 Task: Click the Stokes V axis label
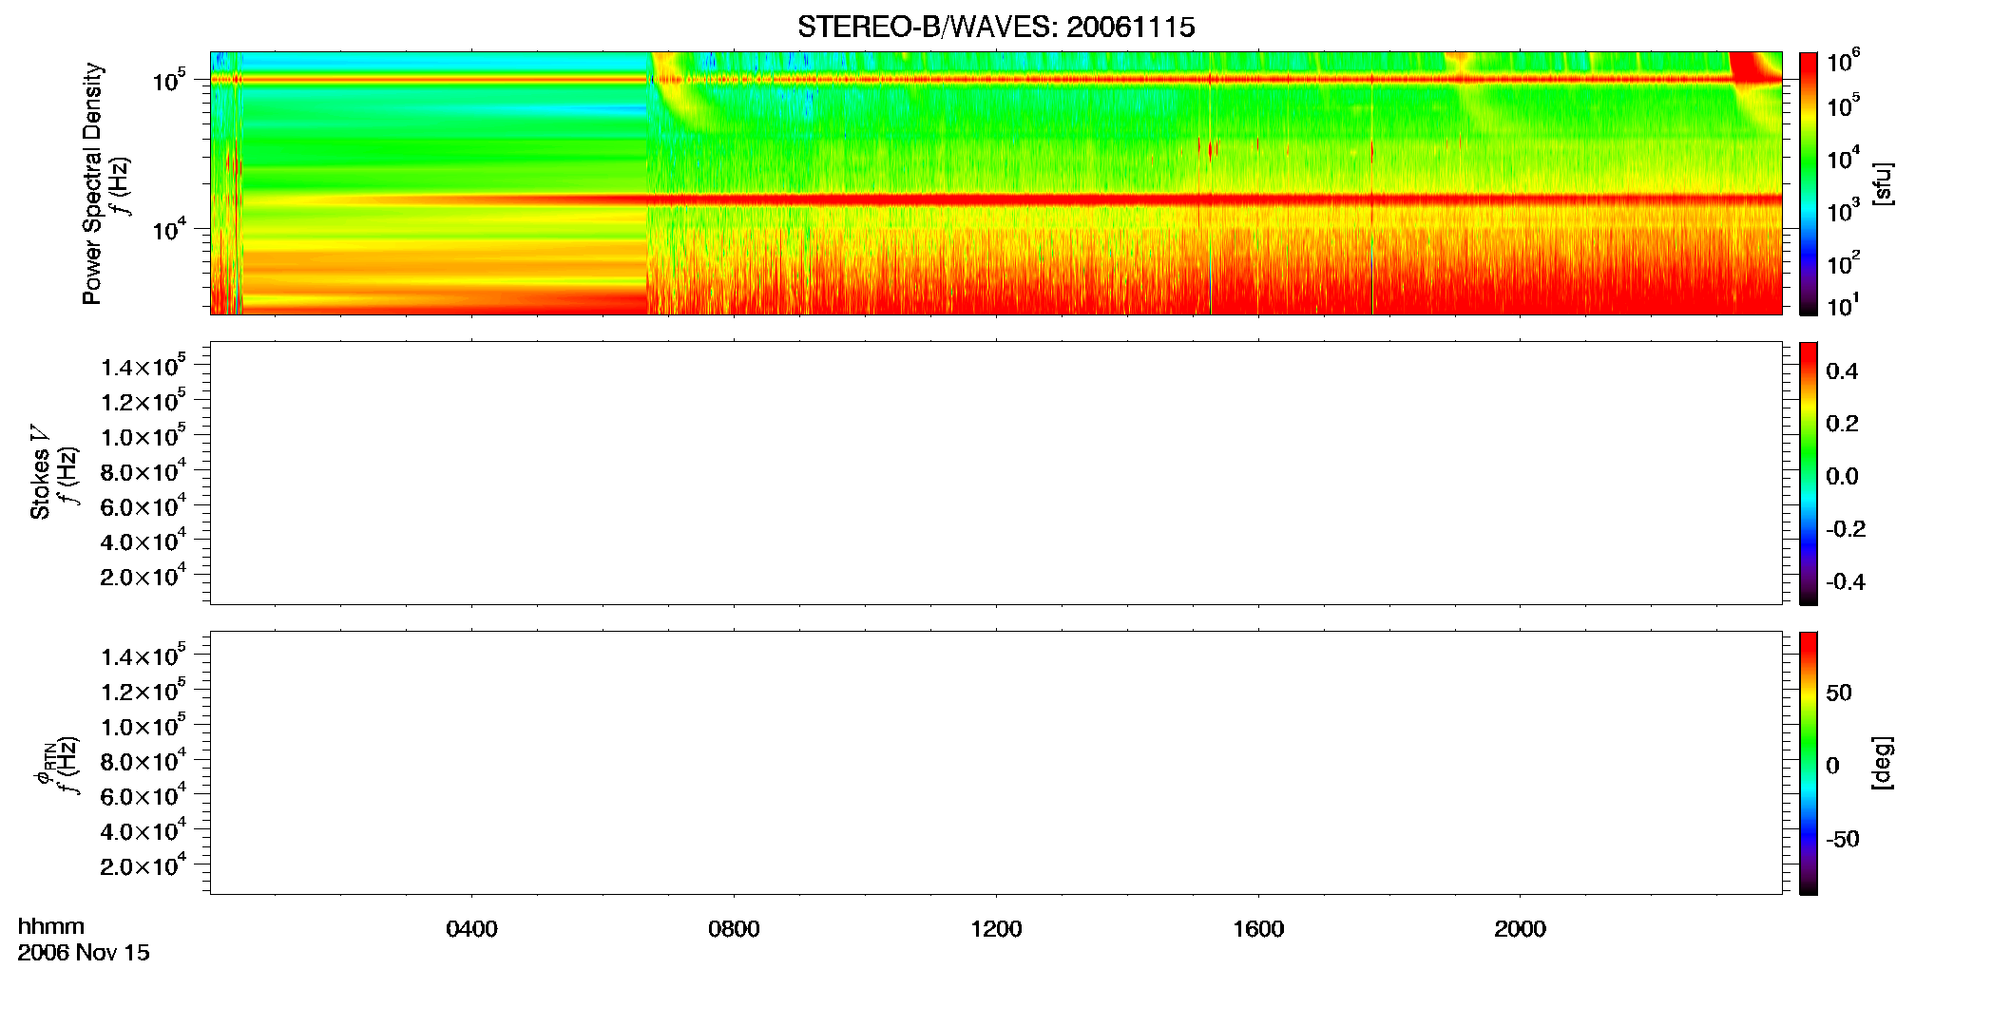point(40,473)
